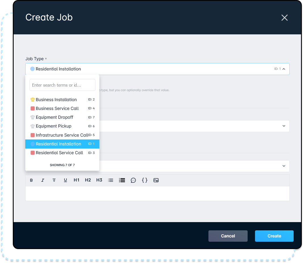Click the "SHOWING 7 OF 7" text

[x=62, y=165]
